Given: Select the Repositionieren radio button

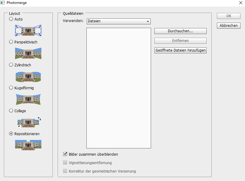Looking at the screenshot, I should [11, 134].
